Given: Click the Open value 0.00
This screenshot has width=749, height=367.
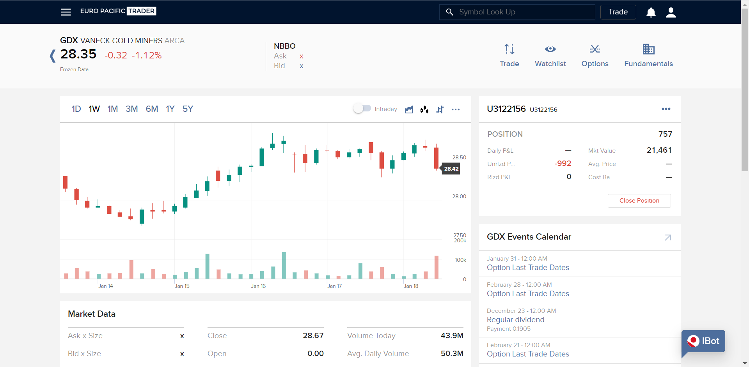Looking at the screenshot, I should pos(316,354).
